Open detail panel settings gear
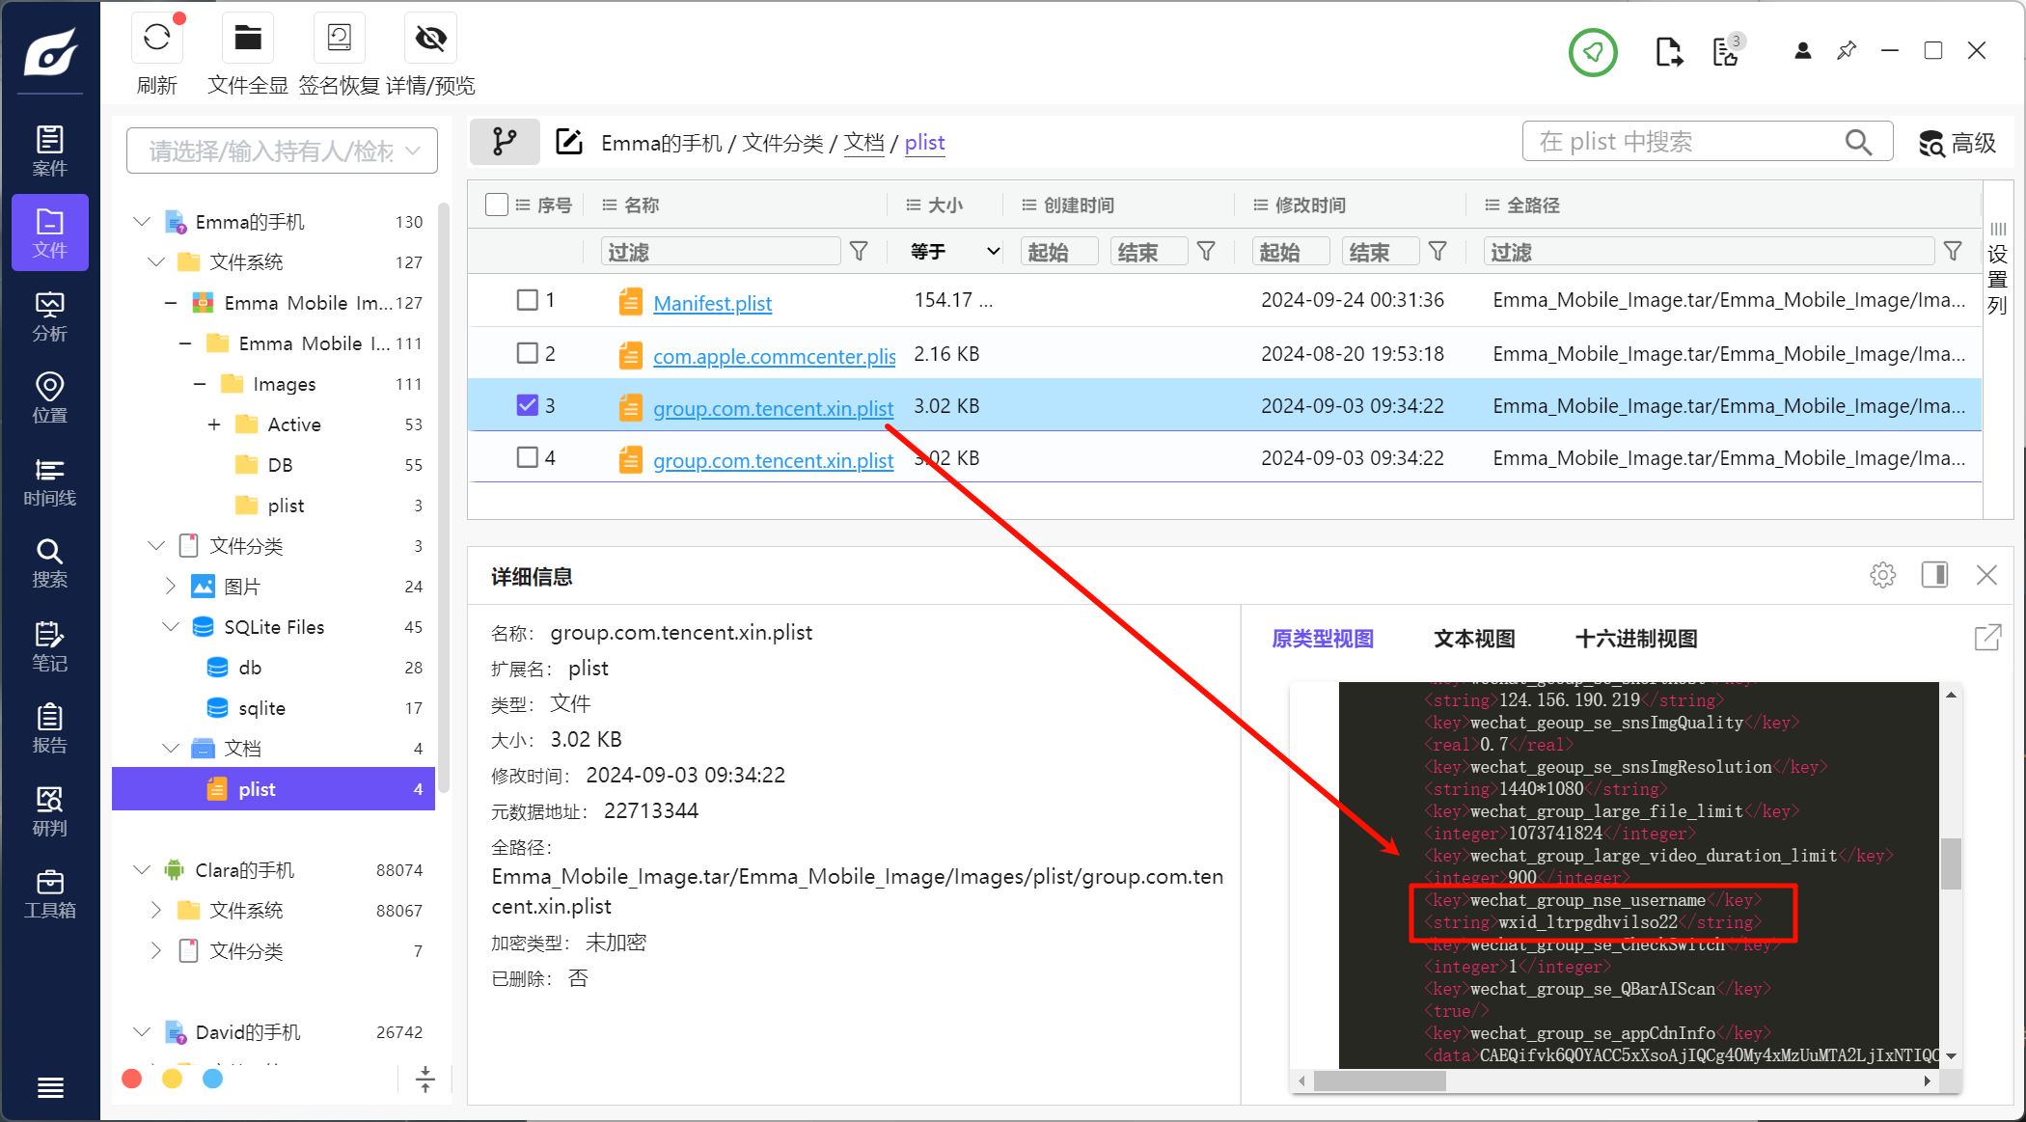 [x=1882, y=576]
